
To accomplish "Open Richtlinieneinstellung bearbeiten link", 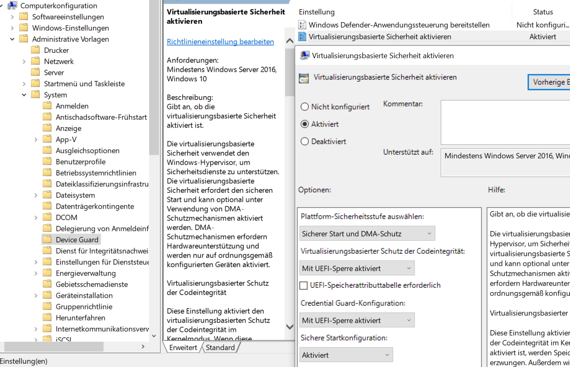I will (220, 42).
